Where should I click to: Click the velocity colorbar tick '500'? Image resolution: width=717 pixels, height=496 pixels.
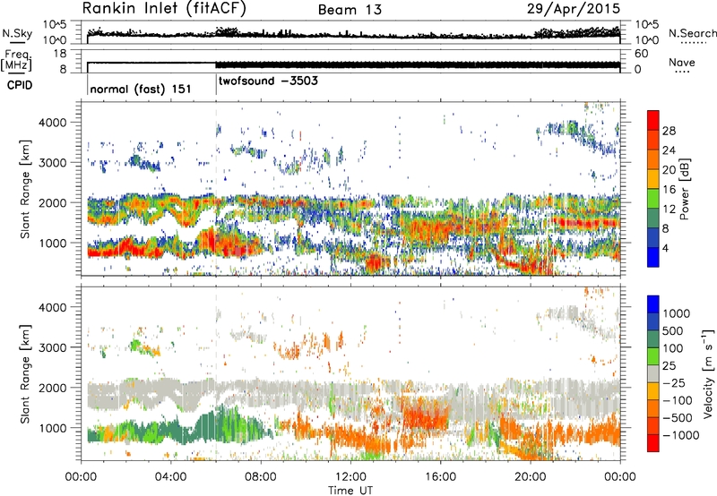(673, 330)
